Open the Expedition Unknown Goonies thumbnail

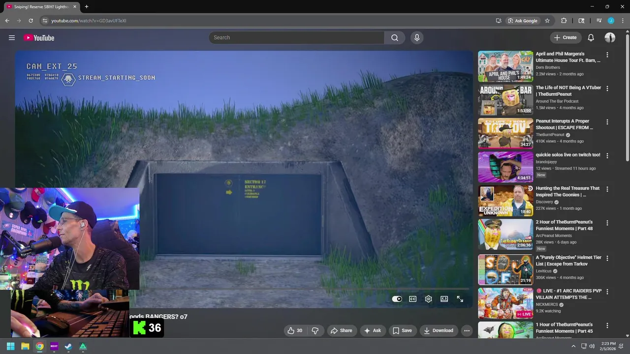point(505,201)
